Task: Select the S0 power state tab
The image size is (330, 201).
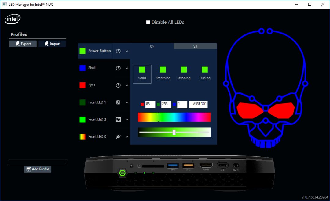Action: pyautogui.click(x=152, y=46)
